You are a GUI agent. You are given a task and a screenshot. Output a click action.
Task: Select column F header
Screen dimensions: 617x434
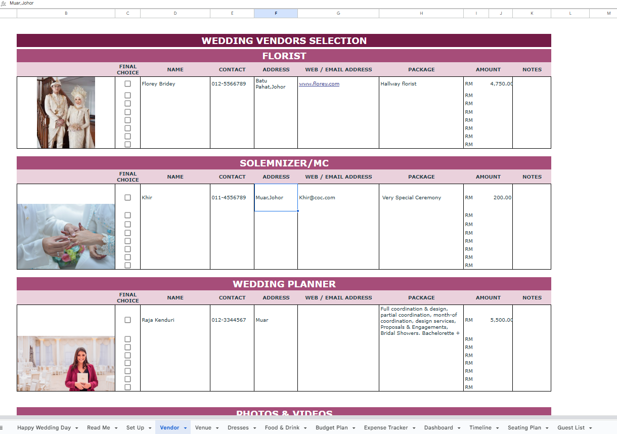(276, 13)
